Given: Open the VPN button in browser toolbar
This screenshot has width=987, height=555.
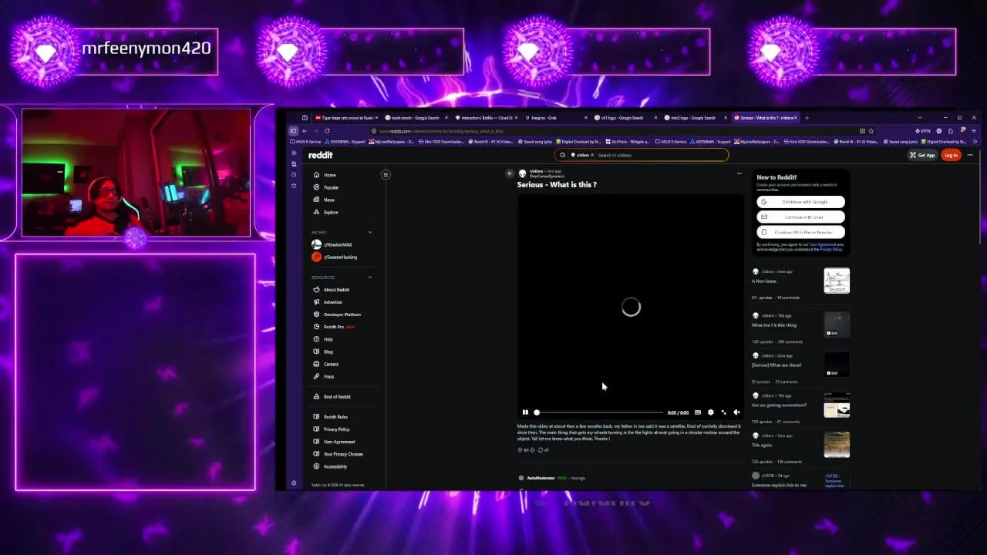Looking at the screenshot, I should coord(922,131).
